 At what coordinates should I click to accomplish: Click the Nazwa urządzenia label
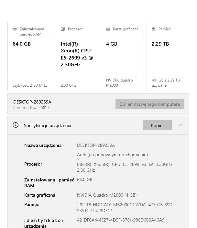tap(43, 145)
